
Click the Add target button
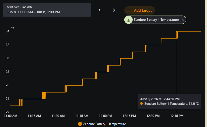click(140, 10)
